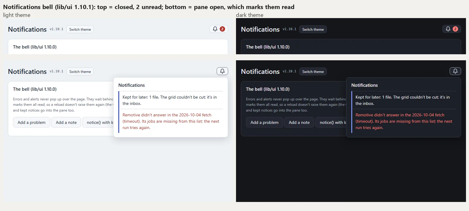The width and height of the screenshot is (469, 211).
Task: Click 'The bell (lib/ui 1.10.0)' in dark unread-bell panel
Action: [268, 47]
